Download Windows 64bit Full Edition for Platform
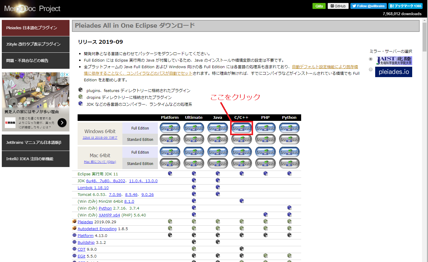Screen dimensions: 428x262 (170, 128)
